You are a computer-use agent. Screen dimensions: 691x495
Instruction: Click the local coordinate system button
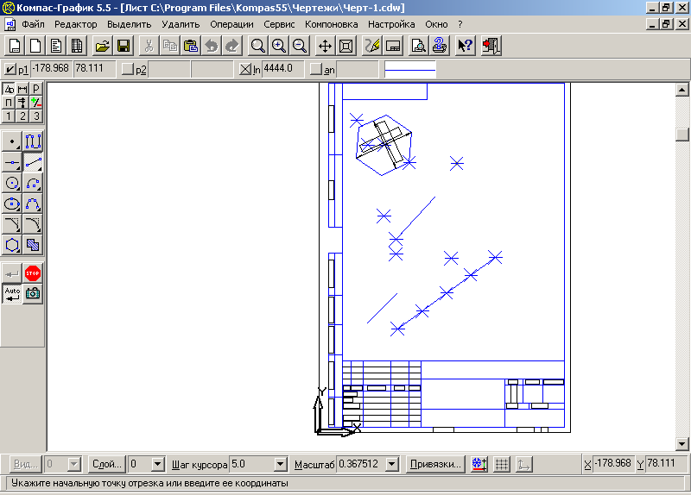tap(523, 464)
